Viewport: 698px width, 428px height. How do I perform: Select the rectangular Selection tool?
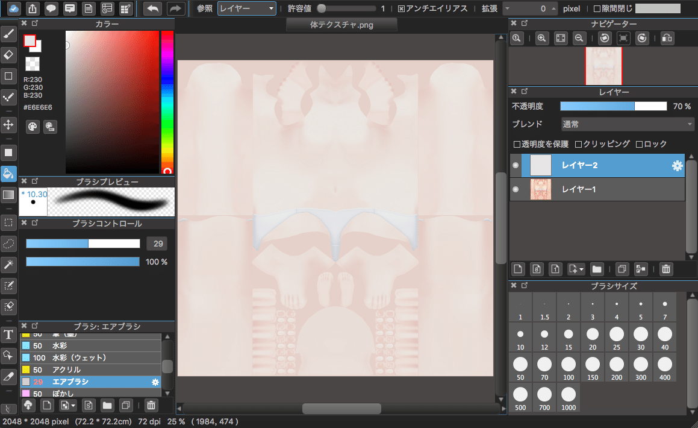click(8, 222)
